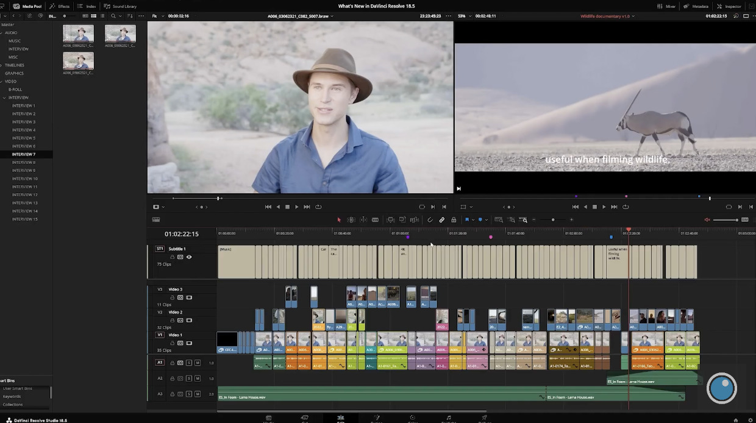Viewport: 756px width, 423px height.
Task: Toggle the Linked Selection chain icon
Action: 442,219
